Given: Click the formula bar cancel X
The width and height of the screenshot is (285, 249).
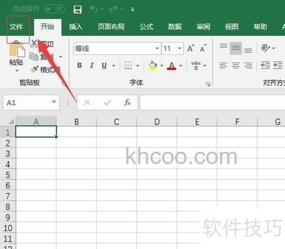Looking at the screenshot, I should (87, 103).
